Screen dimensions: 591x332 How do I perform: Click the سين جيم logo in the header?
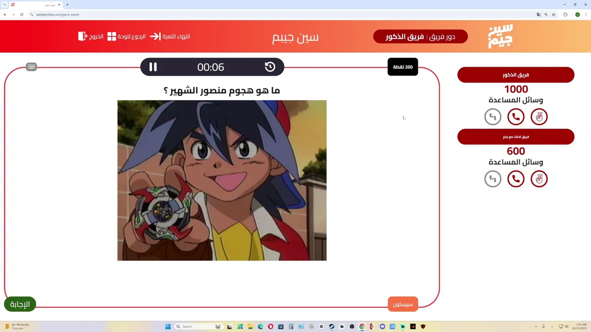click(x=501, y=36)
